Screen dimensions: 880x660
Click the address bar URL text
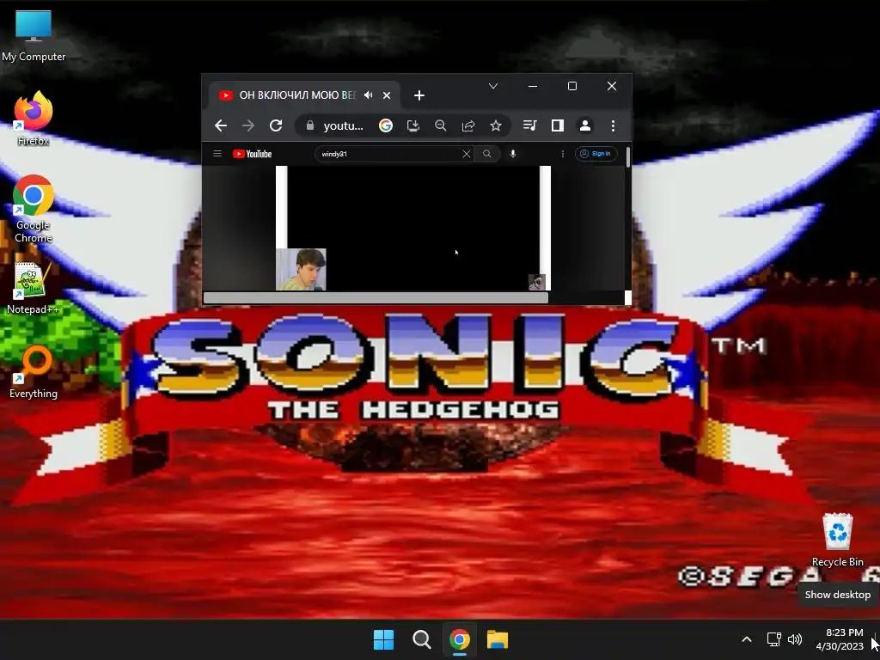point(344,125)
